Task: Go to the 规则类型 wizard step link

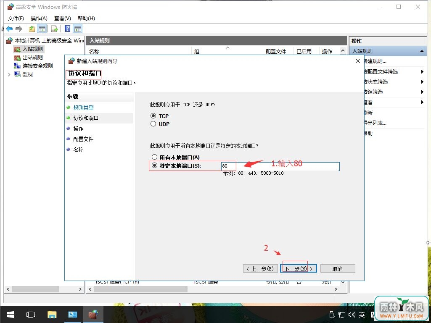Action: [84, 108]
